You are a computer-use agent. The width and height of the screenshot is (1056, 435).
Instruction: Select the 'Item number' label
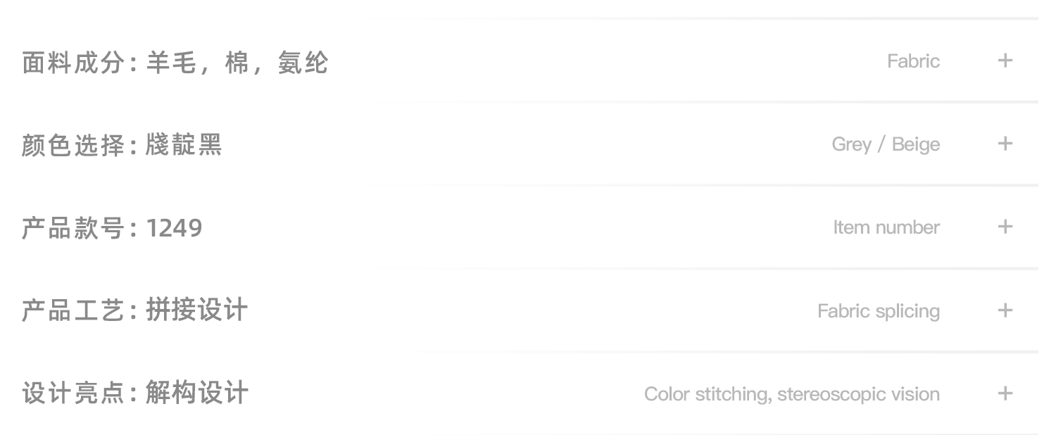[x=886, y=227]
